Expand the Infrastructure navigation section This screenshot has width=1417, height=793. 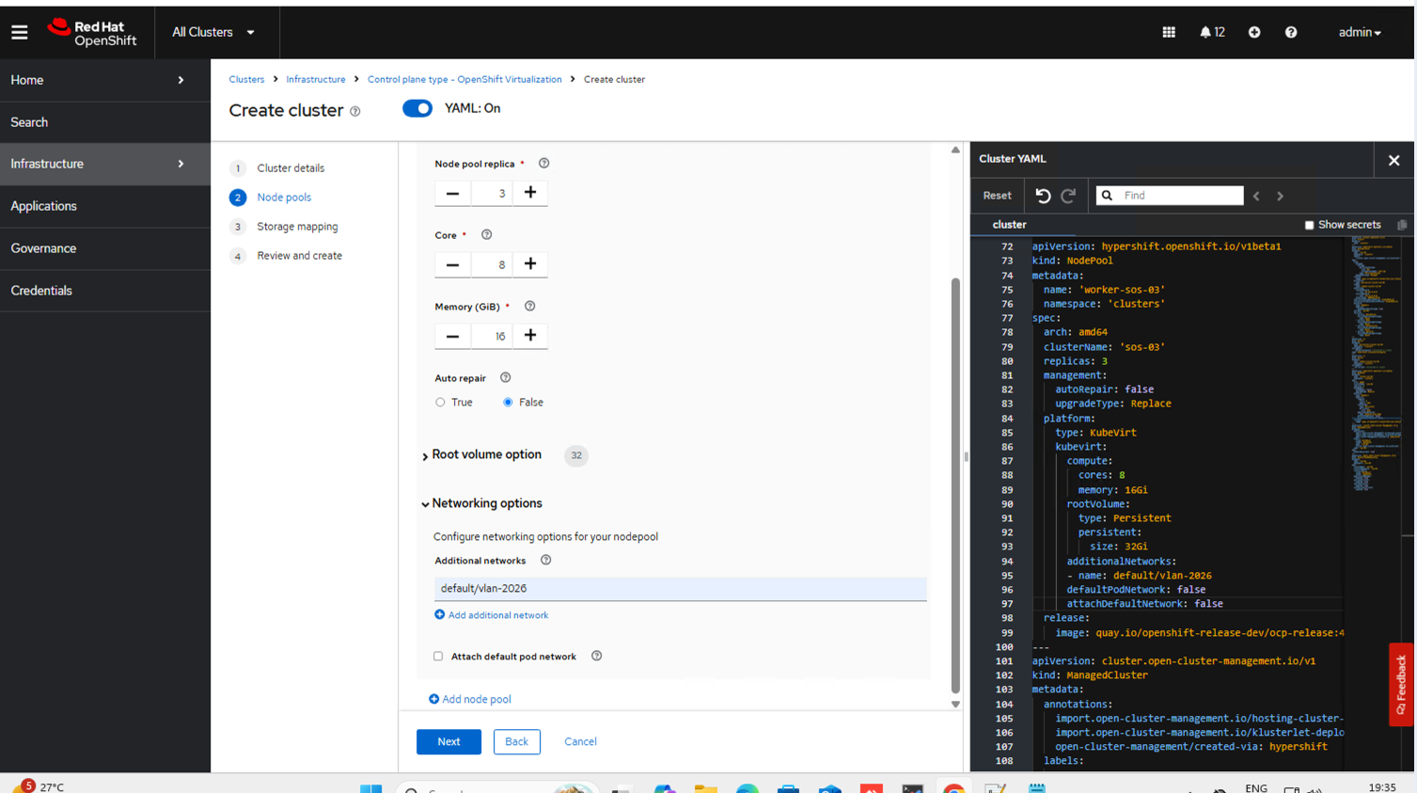click(105, 164)
